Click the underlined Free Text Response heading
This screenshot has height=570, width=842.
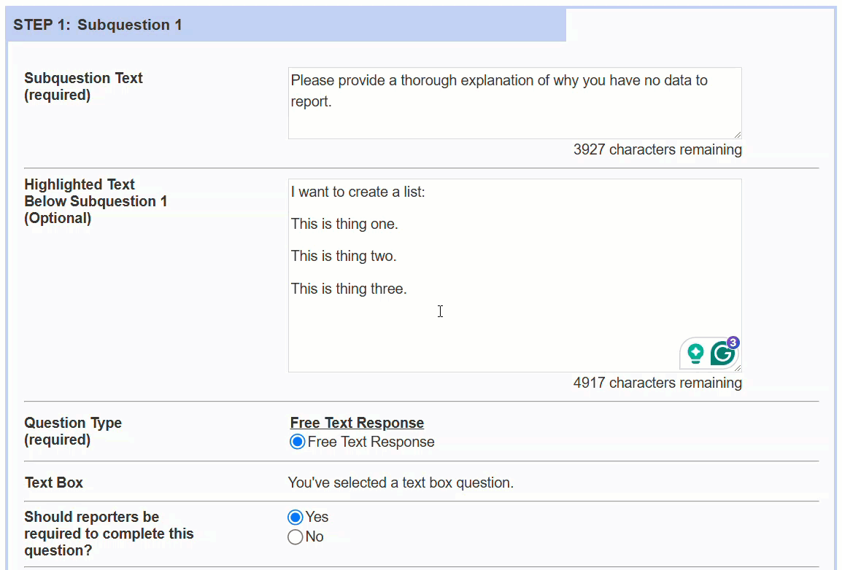point(357,423)
